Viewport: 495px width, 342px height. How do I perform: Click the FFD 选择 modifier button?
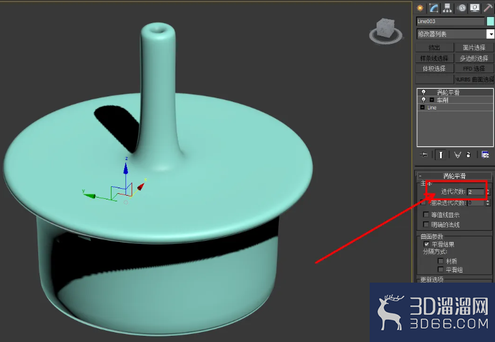point(474,68)
